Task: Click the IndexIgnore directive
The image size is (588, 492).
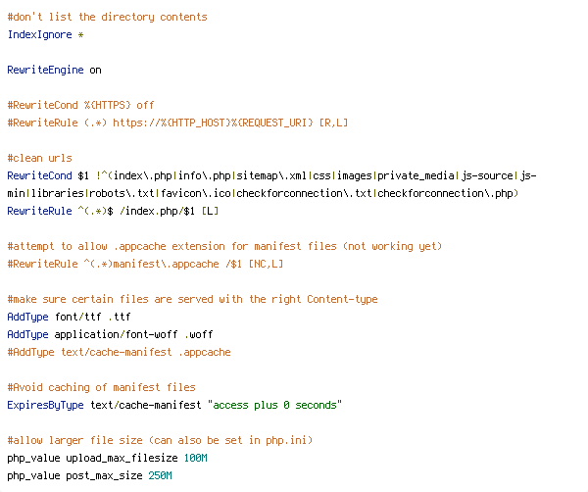Action: point(39,34)
